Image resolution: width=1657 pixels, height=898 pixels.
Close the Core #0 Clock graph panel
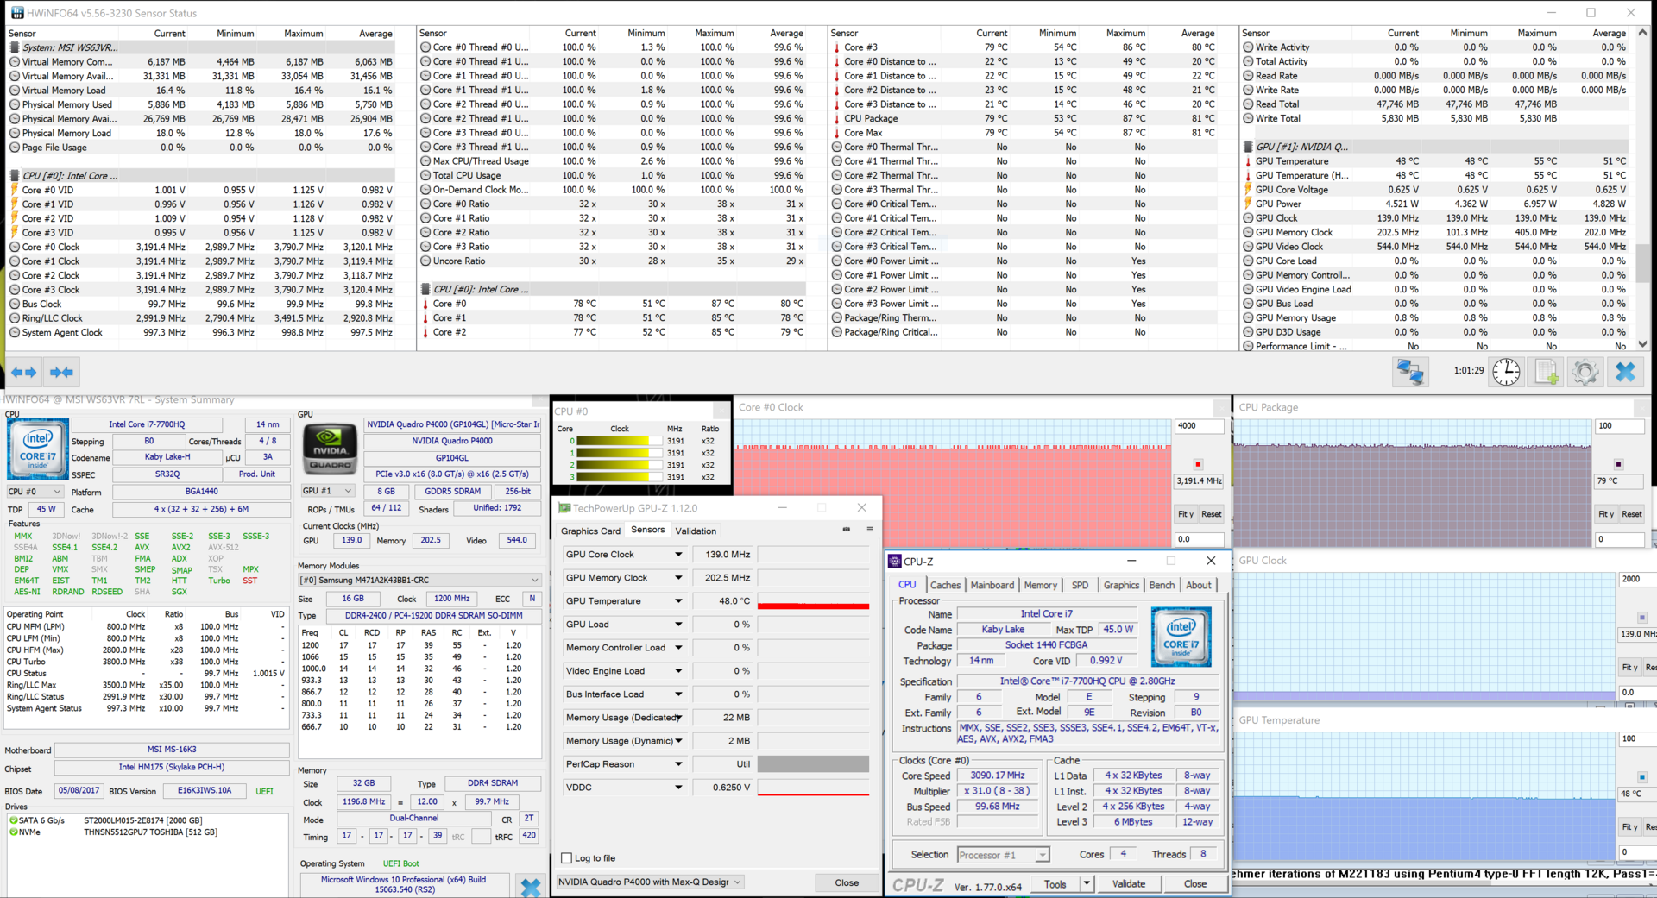1222,407
